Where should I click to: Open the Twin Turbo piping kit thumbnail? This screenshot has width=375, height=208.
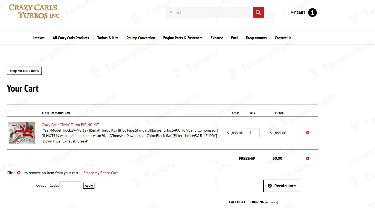coord(22,133)
